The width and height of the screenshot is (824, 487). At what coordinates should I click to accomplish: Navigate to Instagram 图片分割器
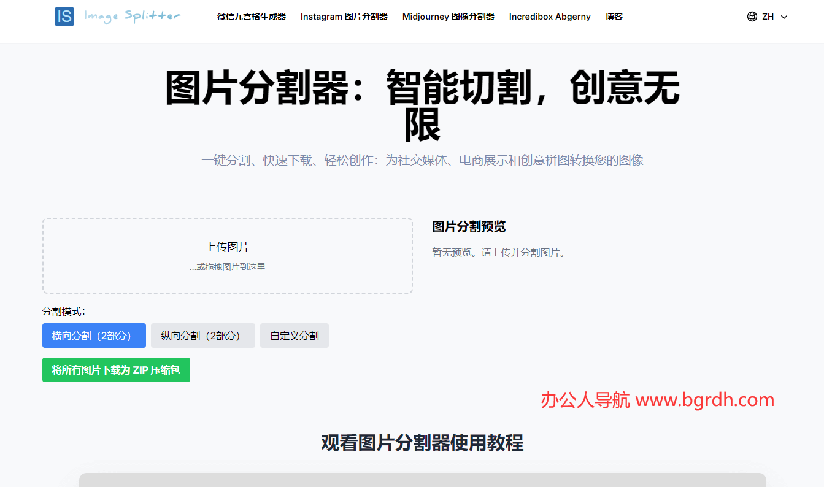tap(344, 17)
